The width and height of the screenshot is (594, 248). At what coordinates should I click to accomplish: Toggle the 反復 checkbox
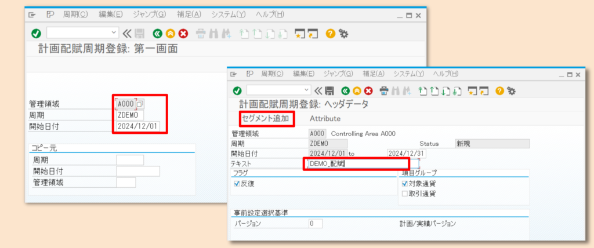coord(237,184)
